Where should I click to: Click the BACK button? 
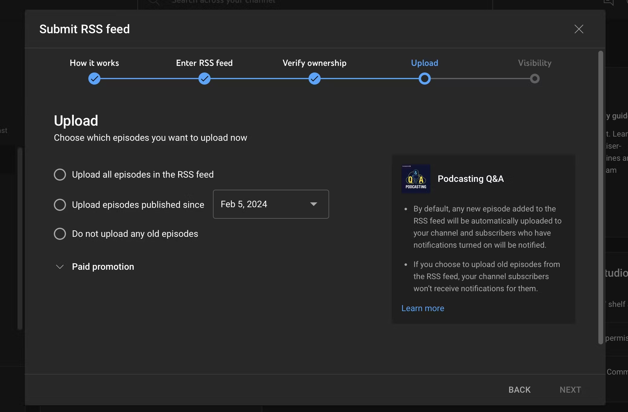tap(519, 390)
